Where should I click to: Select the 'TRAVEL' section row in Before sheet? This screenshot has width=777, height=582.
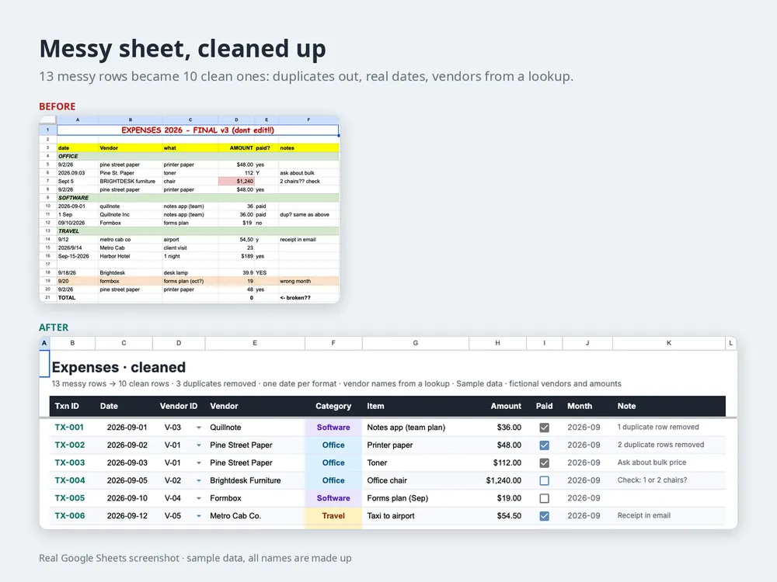198,231
